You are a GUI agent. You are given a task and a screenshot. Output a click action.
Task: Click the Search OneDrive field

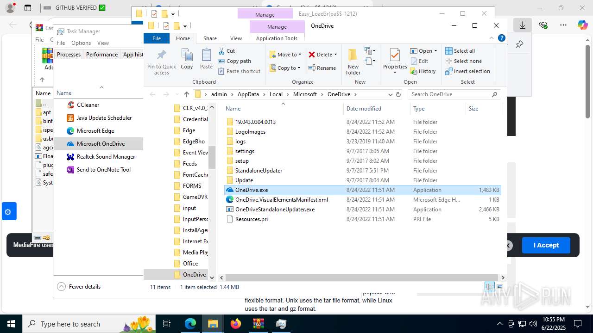pos(454,94)
